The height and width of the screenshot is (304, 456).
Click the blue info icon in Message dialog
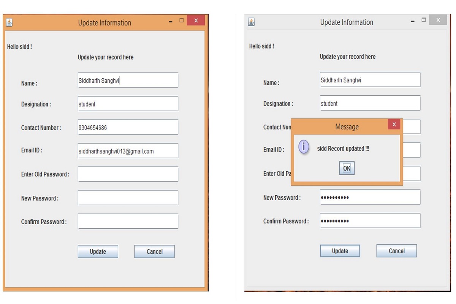pos(304,147)
